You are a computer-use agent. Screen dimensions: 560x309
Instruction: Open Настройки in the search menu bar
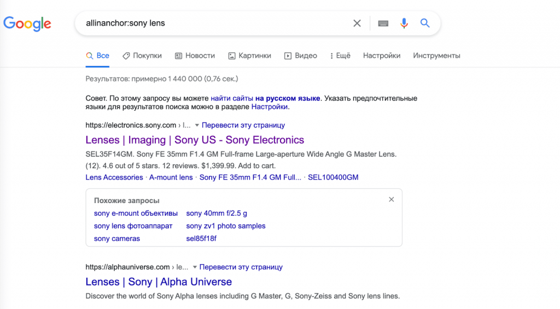pyautogui.click(x=382, y=56)
